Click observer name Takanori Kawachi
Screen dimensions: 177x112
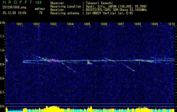coord(99,3)
